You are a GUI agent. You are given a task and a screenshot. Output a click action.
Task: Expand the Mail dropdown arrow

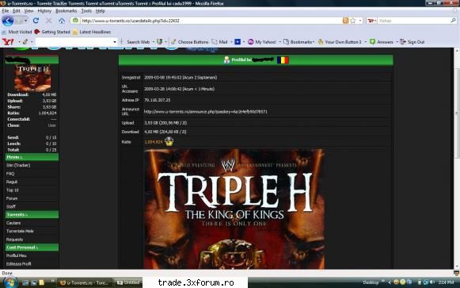231,42
